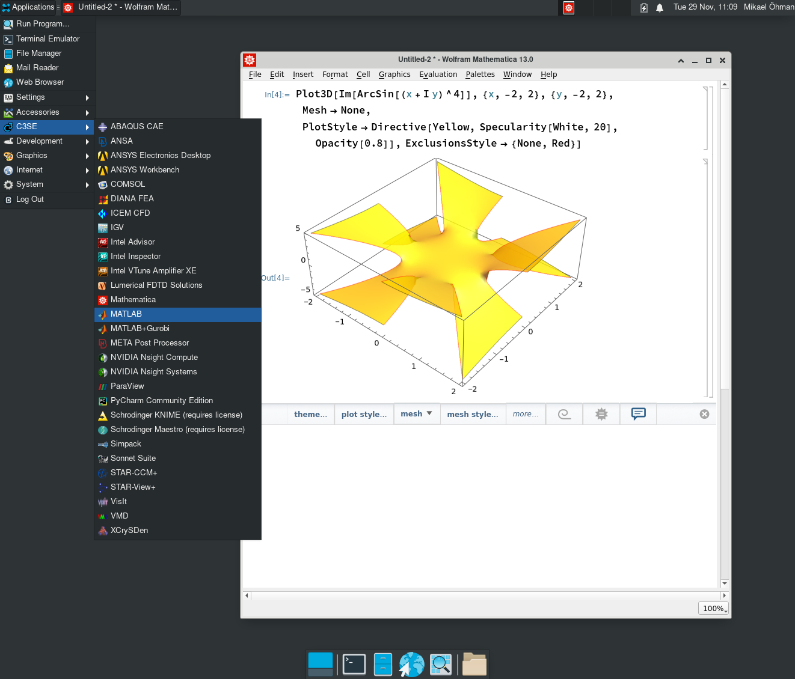This screenshot has width=795, height=679.
Task: Launch web browser from the bottom dock
Action: 412,664
